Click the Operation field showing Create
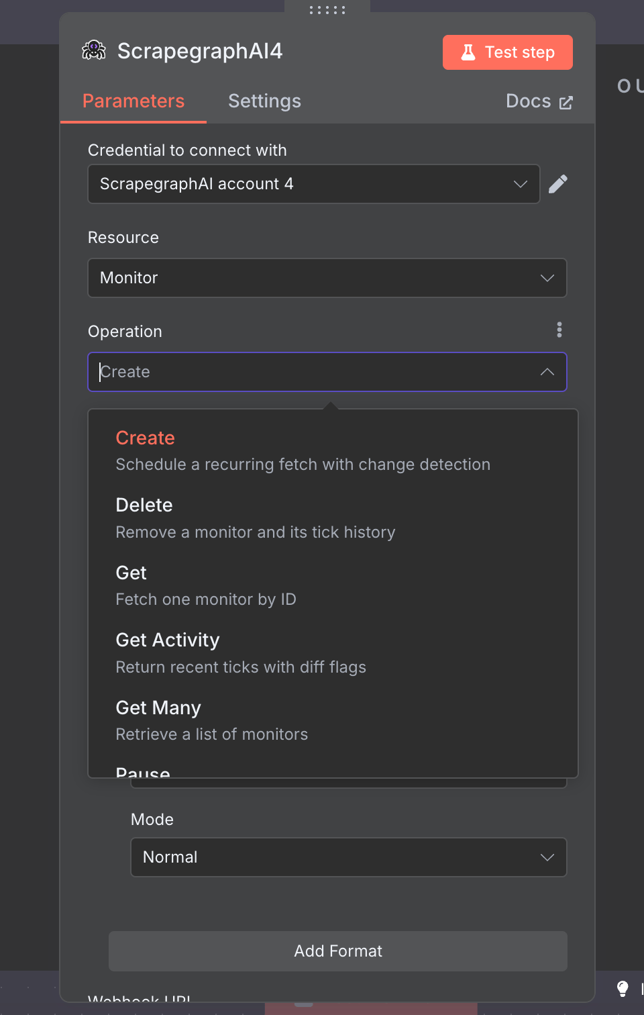This screenshot has width=644, height=1015. (327, 372)
